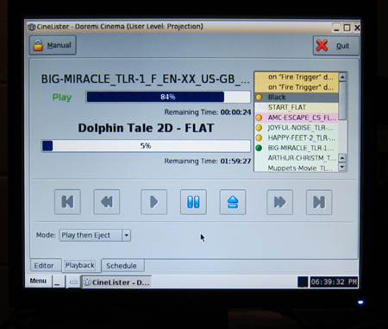Choose the BIG-MIRACLE_TLR-1 currently playing item
The width and height of the screenshot is (388, 329).
click(297, 148)
